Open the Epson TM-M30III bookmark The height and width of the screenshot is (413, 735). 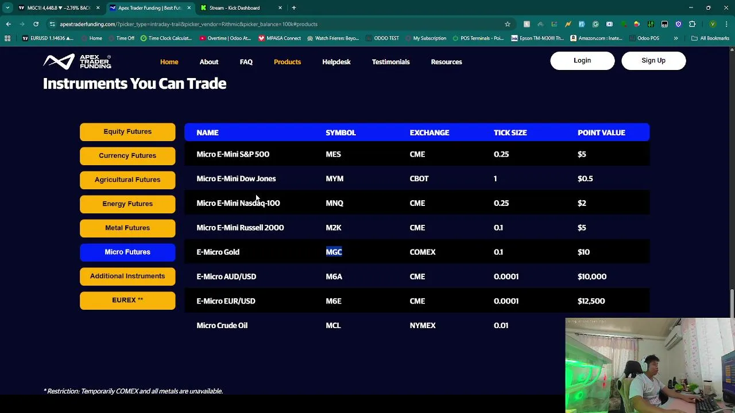click(537, 38)
